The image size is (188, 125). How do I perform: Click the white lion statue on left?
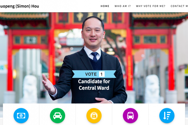(x=30, y=89)
